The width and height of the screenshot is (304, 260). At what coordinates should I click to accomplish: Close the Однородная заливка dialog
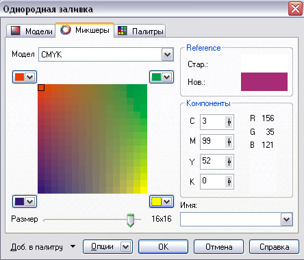295,9
